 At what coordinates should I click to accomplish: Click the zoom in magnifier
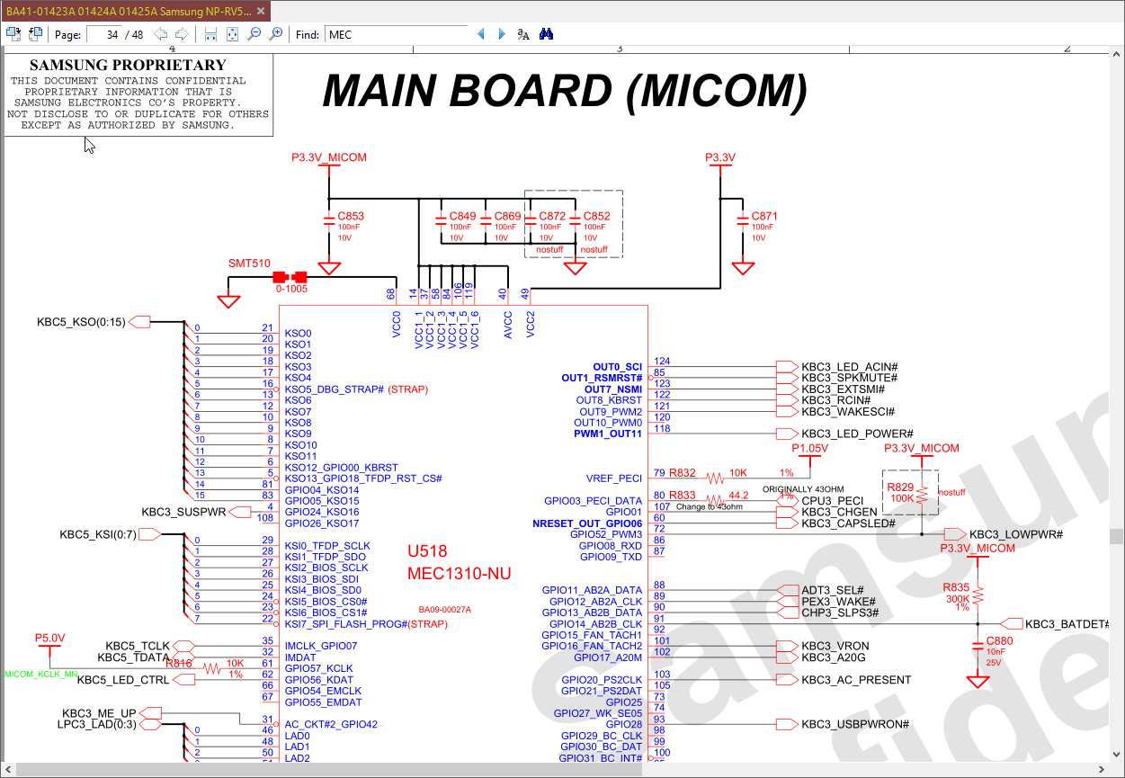click(x=276, y=34)
